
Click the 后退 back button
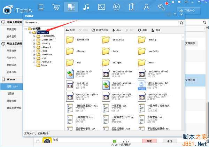pyautogui.click(x=70, y=30)
